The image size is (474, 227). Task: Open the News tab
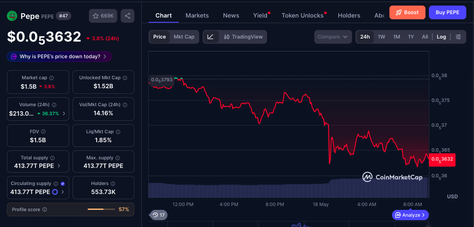click(231, 15)
